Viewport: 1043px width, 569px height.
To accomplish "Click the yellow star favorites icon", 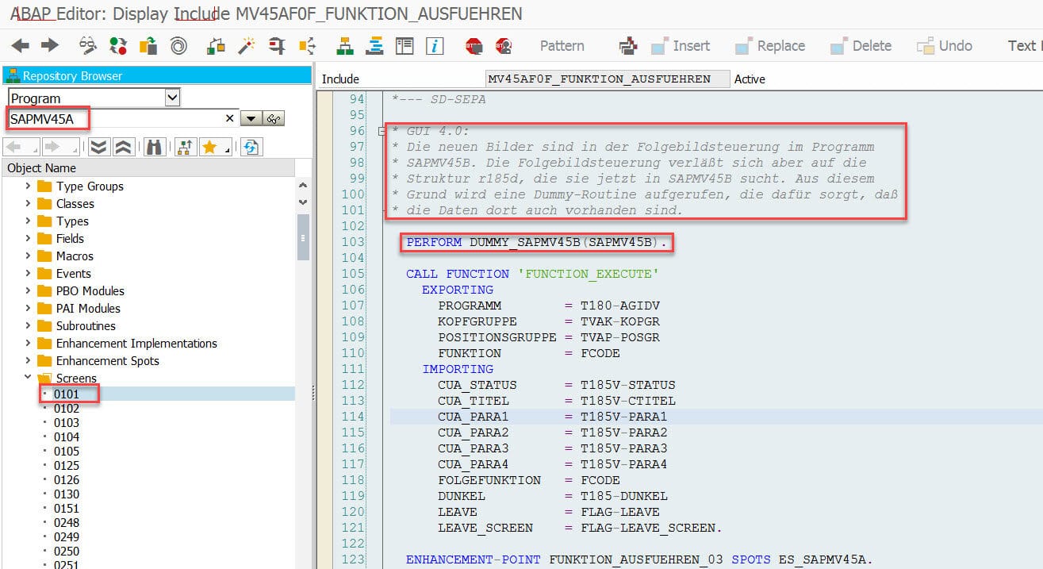I will (x=209, y=147).
